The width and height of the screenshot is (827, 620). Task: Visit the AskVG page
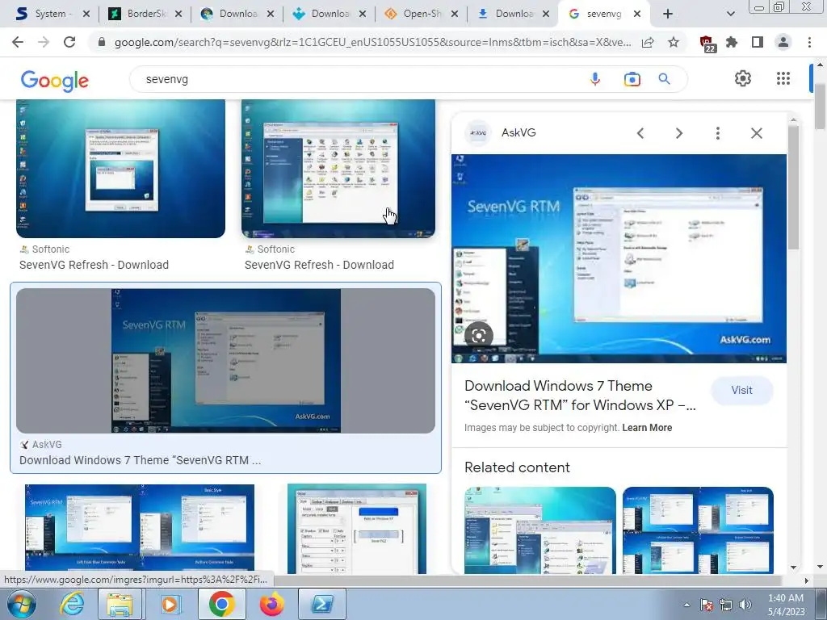click(x=741, y=390)
